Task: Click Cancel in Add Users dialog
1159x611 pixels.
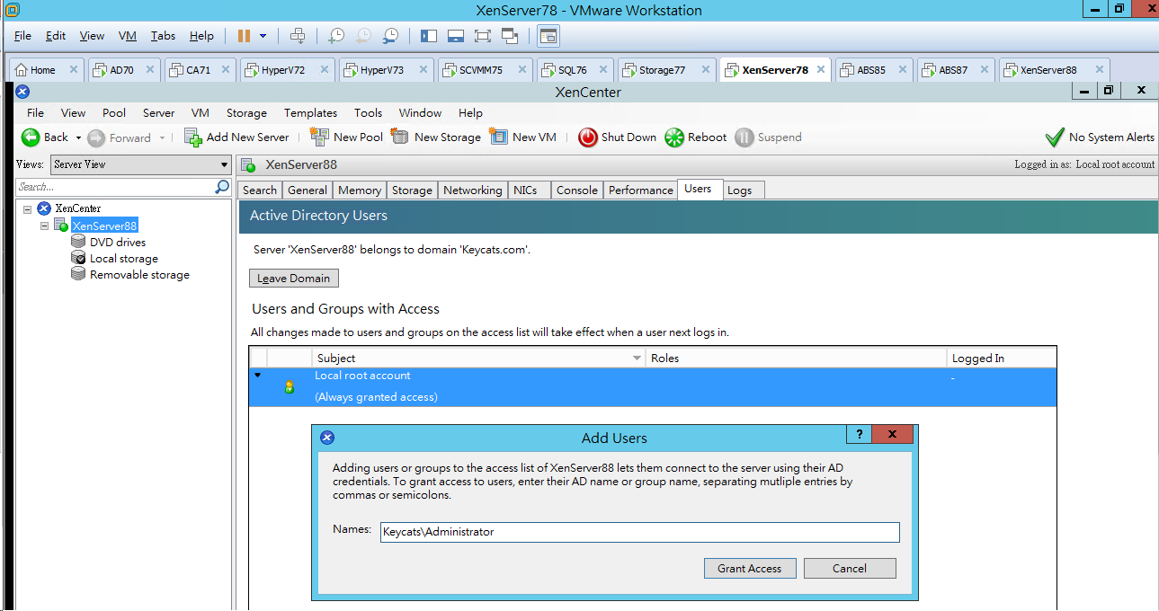Action: click(x=850, y=568)
